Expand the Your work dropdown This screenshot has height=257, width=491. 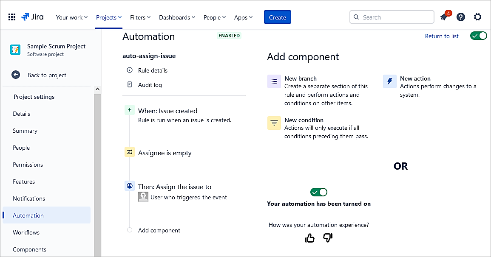(x=72, y=17)
